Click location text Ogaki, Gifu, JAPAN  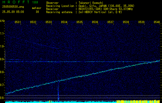pos(92,6)
